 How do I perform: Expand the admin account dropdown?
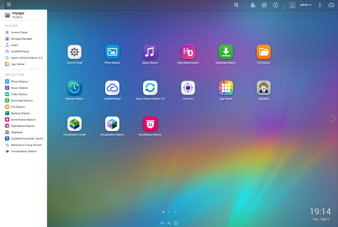click(305, 5)
